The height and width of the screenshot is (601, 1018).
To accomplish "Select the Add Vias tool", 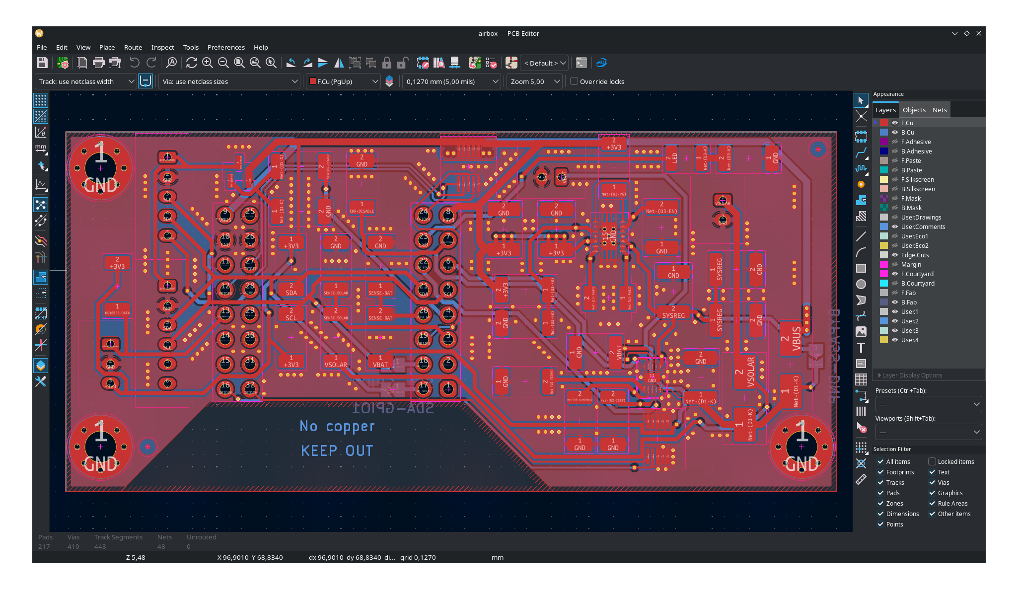I will coord(861,184).
